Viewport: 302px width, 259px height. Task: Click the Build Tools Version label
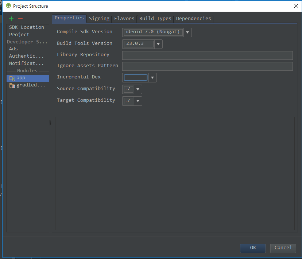click(85, 43)
